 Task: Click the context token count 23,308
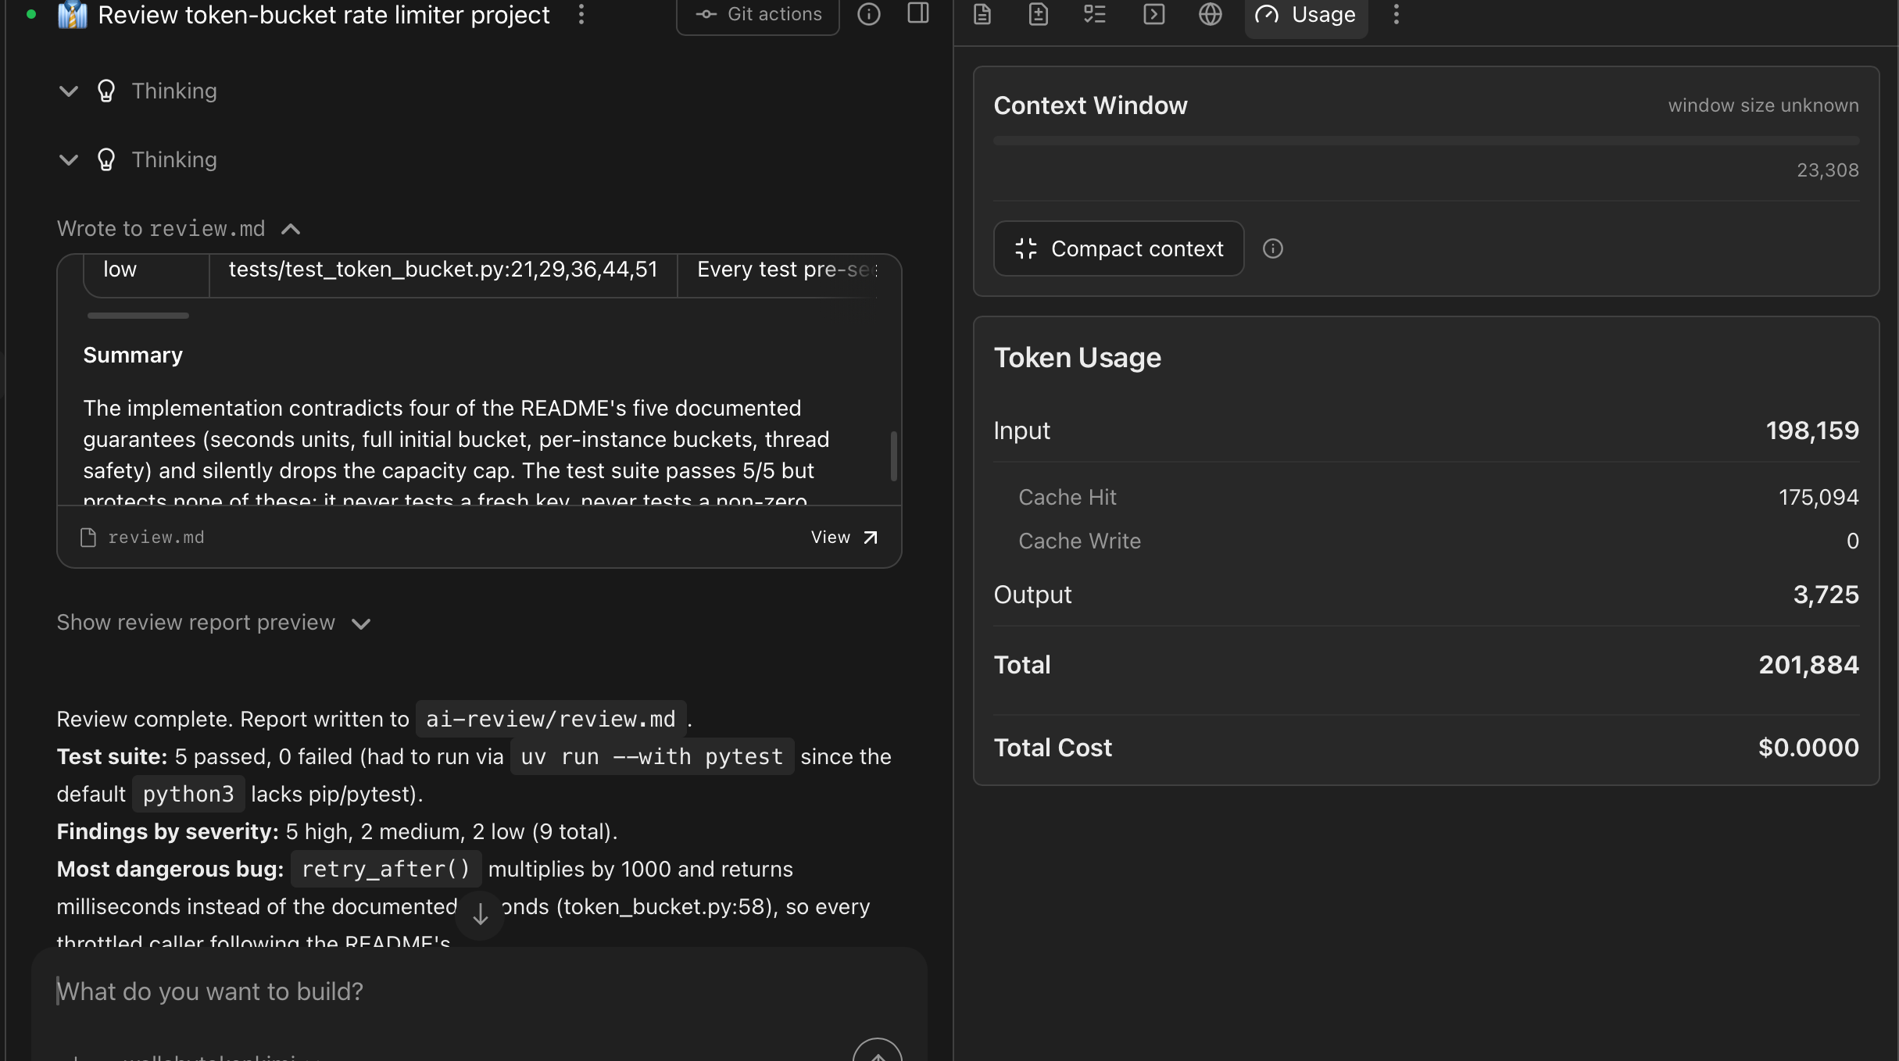[1827, 170]
